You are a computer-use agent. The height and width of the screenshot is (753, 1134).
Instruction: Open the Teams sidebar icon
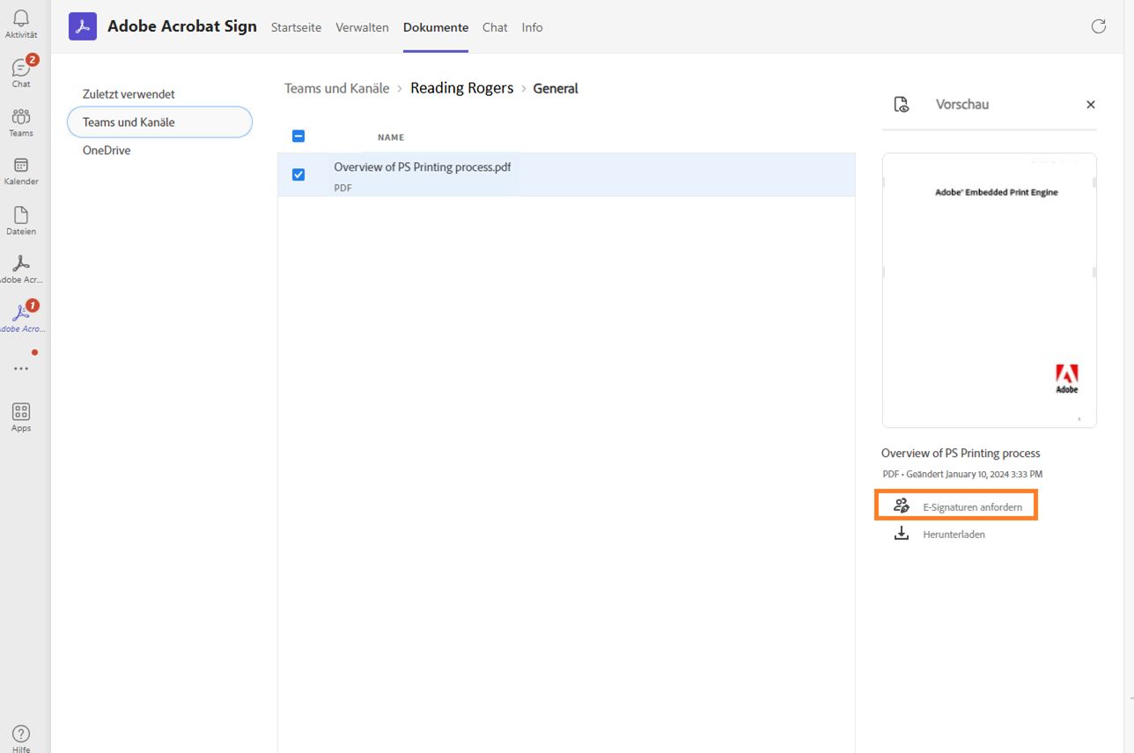pos(21,116)
